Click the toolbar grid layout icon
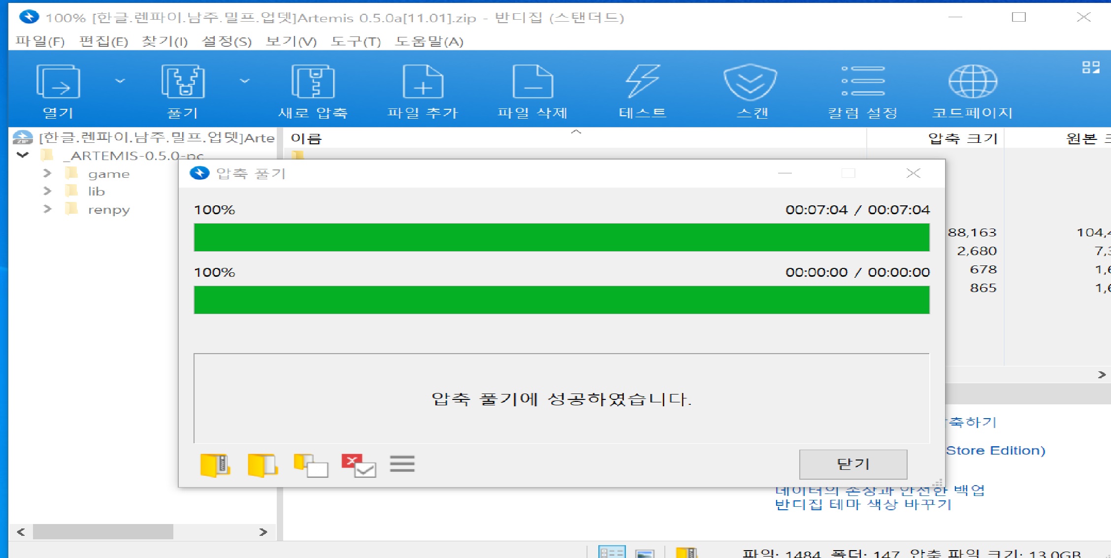Screen dimensions: 1111x558 click(x=1091, y=67)
